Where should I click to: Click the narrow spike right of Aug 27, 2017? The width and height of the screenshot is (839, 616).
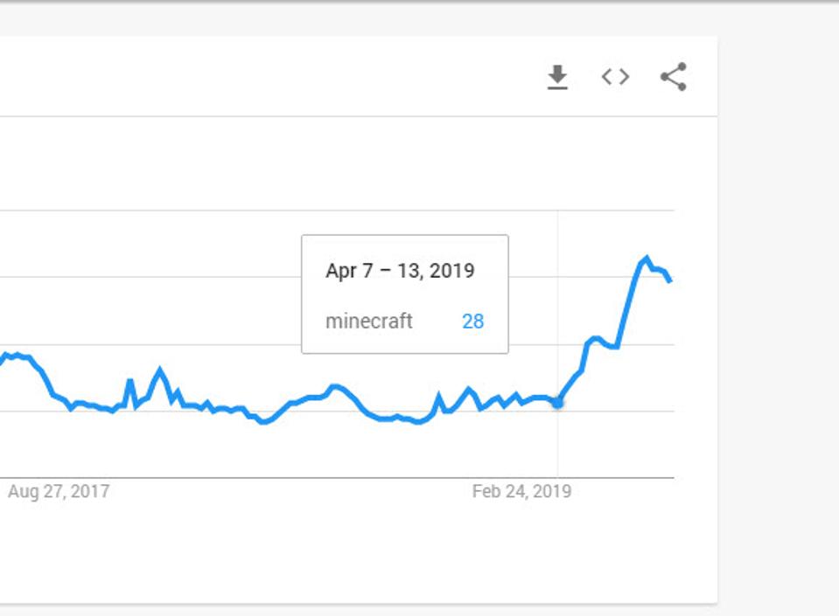coord(129,381)
